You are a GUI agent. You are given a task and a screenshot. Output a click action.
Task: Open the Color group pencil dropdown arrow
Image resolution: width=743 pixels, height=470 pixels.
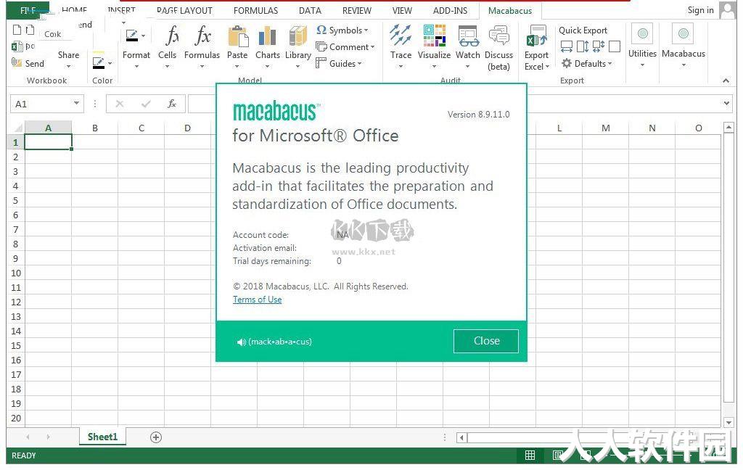click(x=110, y=63)
